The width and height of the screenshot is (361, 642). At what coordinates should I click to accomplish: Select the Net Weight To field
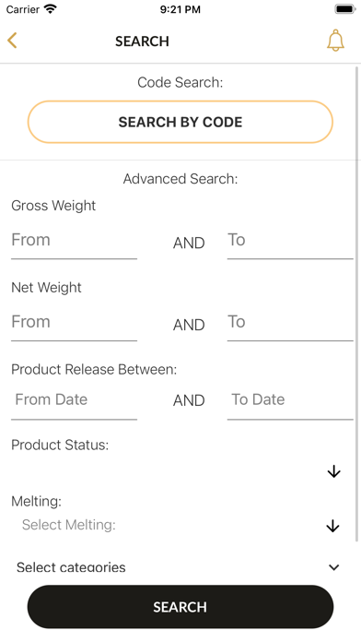point(290,324)
